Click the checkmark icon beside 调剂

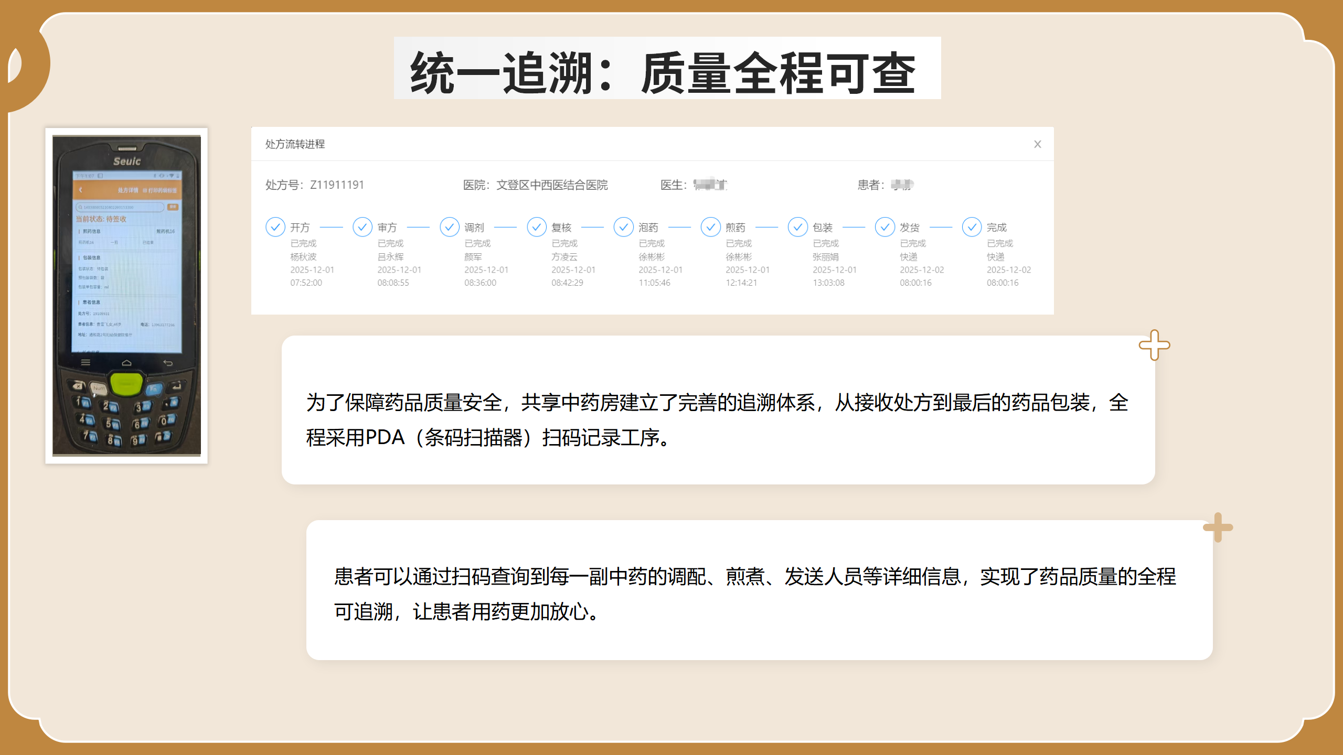(450, 227)
